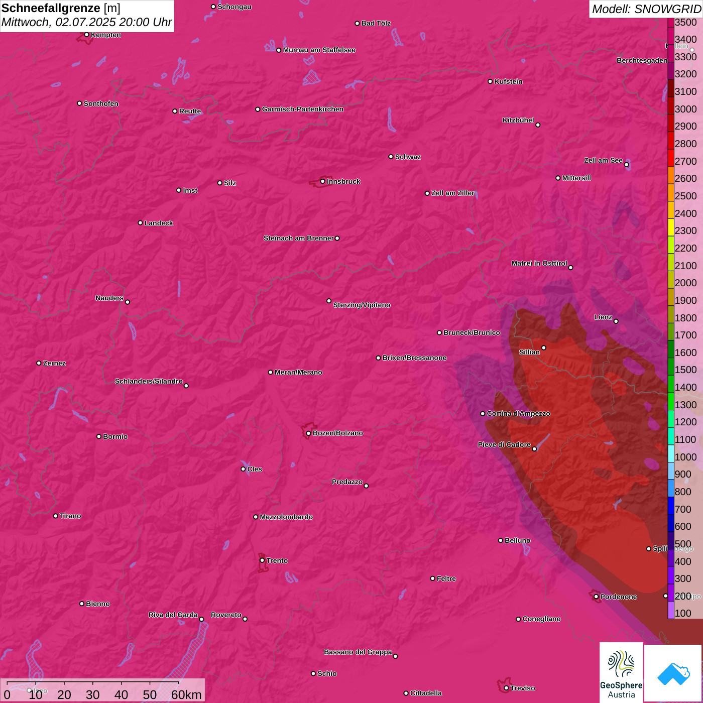Click the Bassano del Grappa label

click(358, 652)
